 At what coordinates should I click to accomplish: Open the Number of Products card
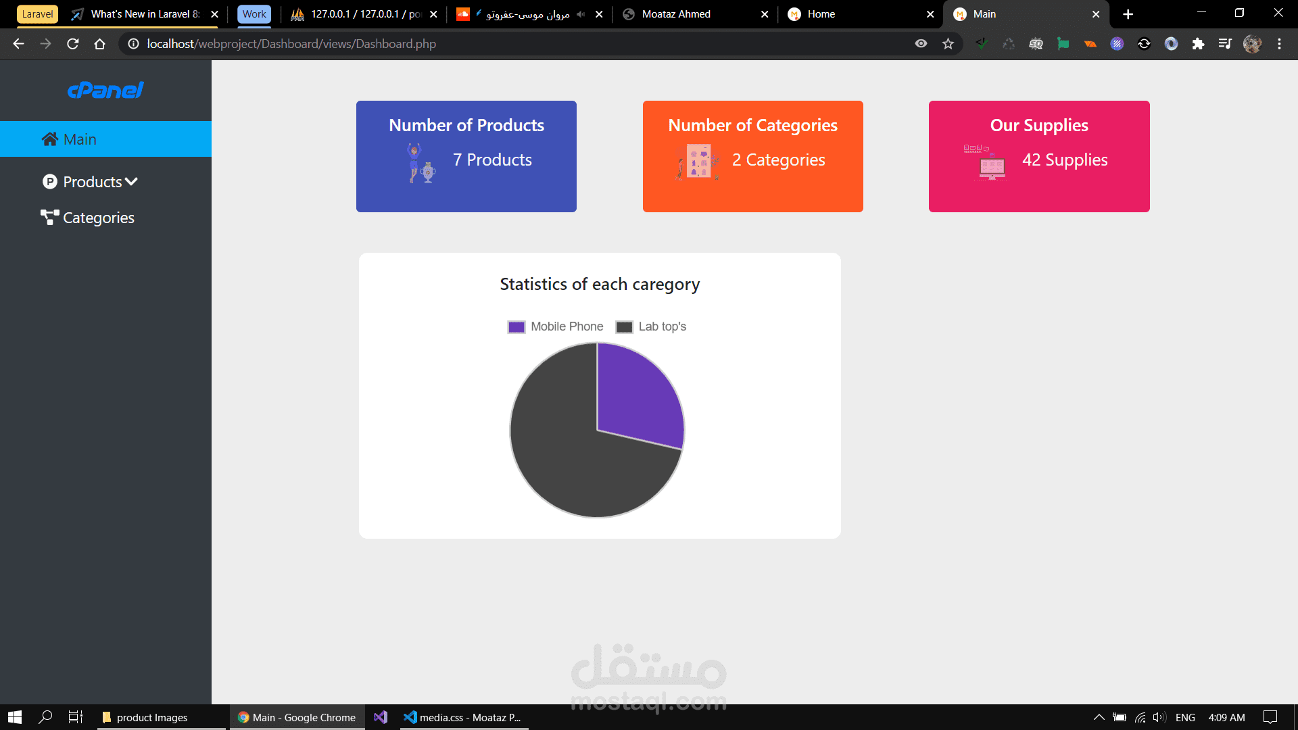click(x=466, y=156)
